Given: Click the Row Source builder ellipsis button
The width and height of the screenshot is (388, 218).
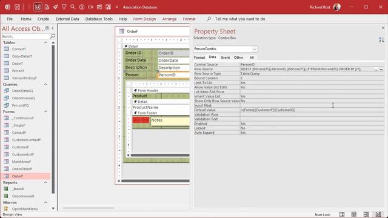Looking at the screenshot, I should click(x=381, y=70).
